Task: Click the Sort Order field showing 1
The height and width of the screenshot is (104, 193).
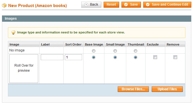Action: click(73, 57)
